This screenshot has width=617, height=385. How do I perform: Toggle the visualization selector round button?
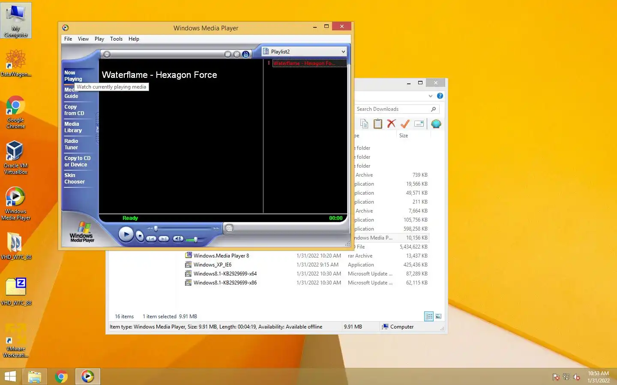click(107, 54)
